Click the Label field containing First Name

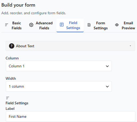pos(70,116)
